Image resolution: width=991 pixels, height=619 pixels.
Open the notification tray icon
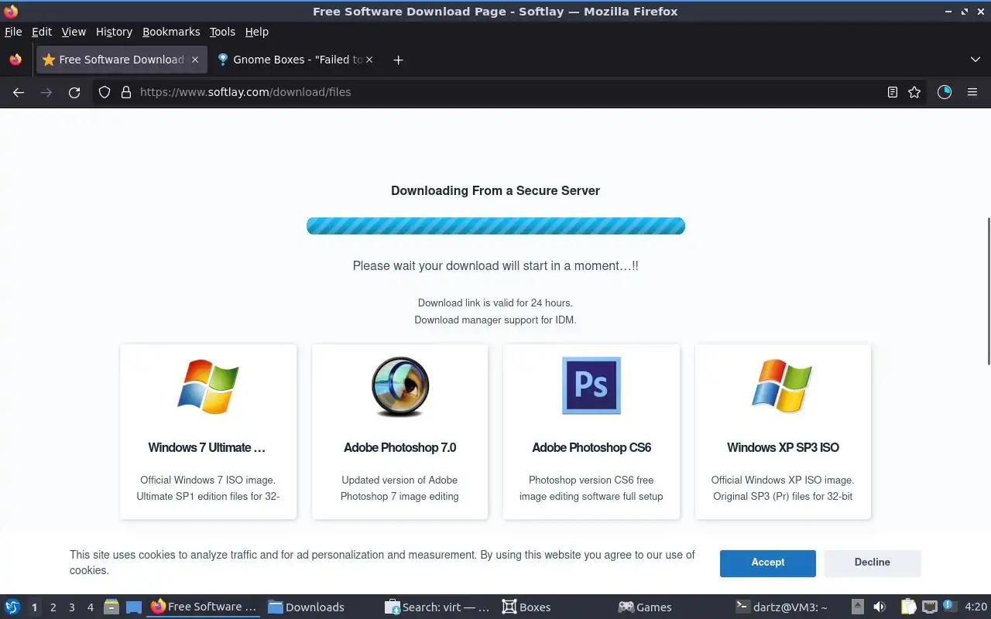click(x=949, y=607)
